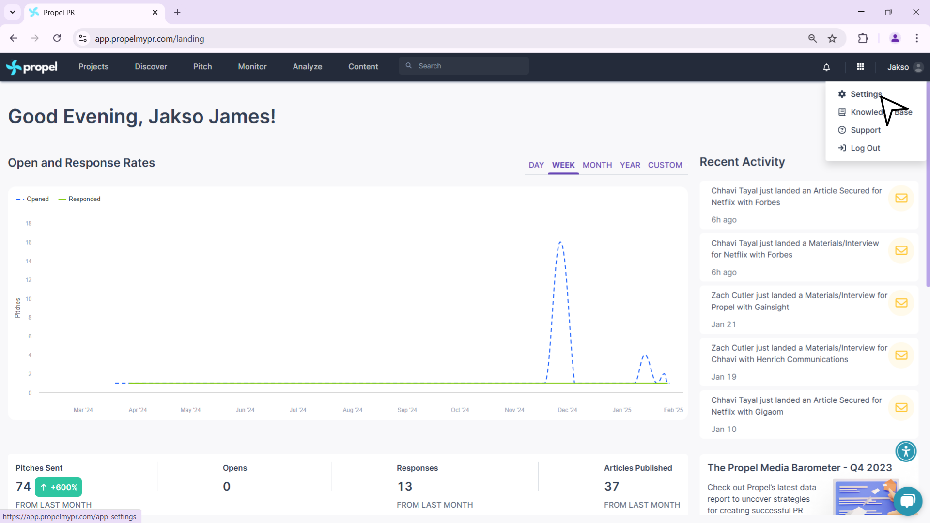Image resolution: width=930 pixels, height=523 pixels.
Task: Click the Knowledge Base book icon
Action: (x=842, y=112)
